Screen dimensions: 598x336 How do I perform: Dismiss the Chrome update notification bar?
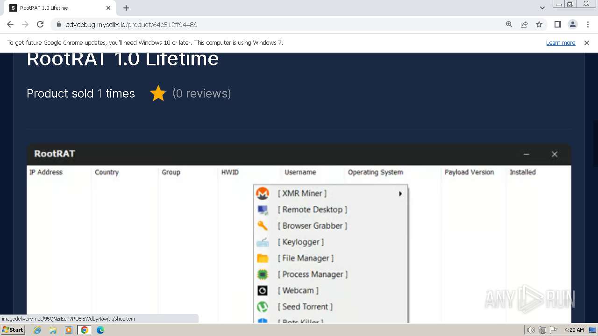tap(587, 42)
